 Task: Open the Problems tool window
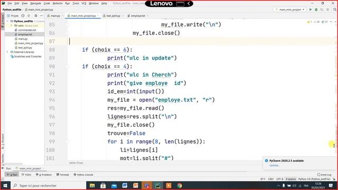44,175
